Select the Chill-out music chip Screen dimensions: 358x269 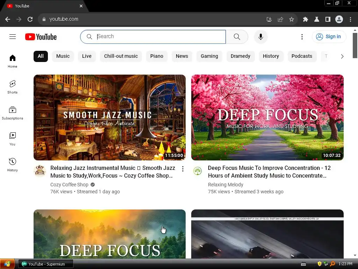tap(121, 56)
